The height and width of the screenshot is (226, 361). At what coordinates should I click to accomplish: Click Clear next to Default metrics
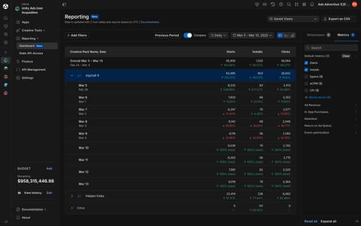pyautogui.click(x=346, y=56)
